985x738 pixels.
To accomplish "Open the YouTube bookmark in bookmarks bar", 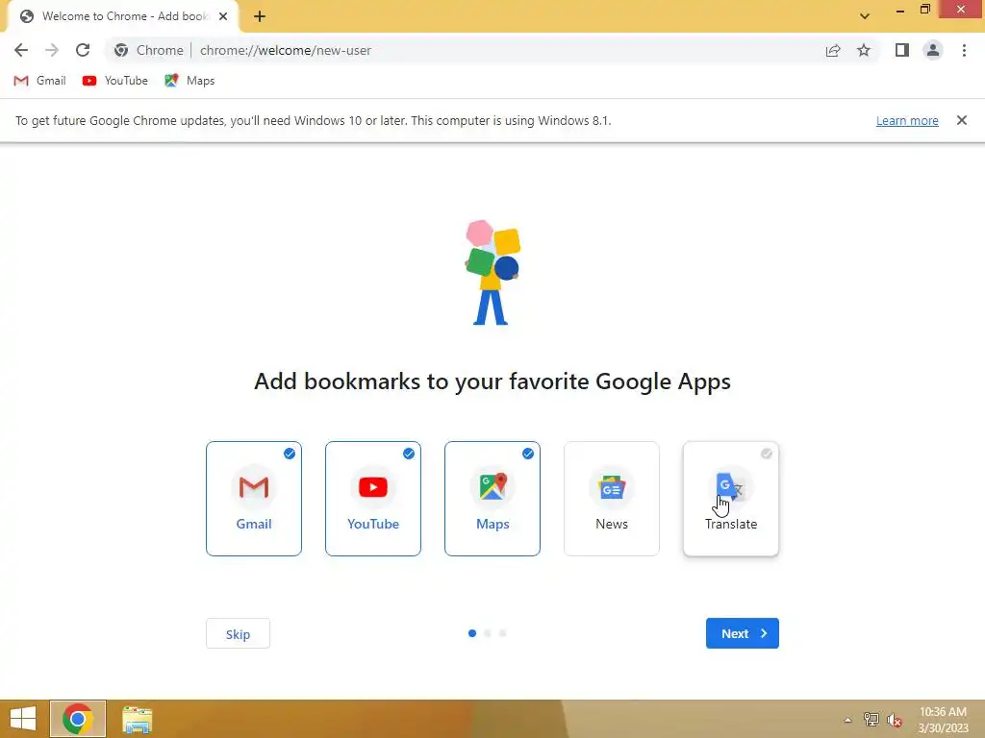I will pos(115,81).
